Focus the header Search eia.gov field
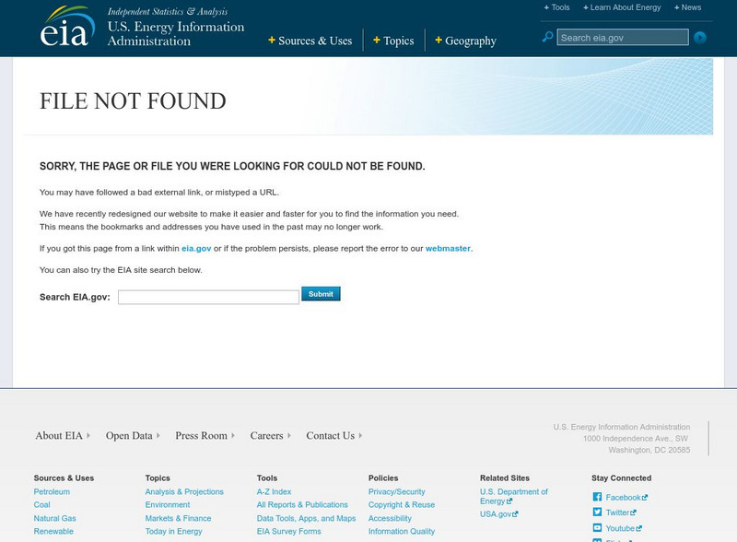 tap(623, 37)
